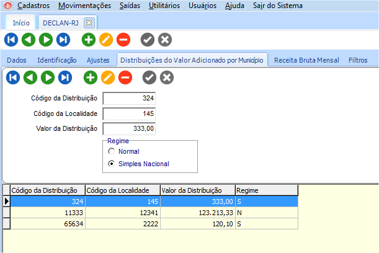Select Simples Nacional regime option
Image resolution: width=379 pixels, height=253 pixels.
[111, 164]
